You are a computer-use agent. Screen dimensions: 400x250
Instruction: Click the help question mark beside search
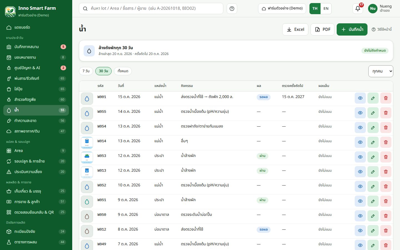(x=232, y=9)
